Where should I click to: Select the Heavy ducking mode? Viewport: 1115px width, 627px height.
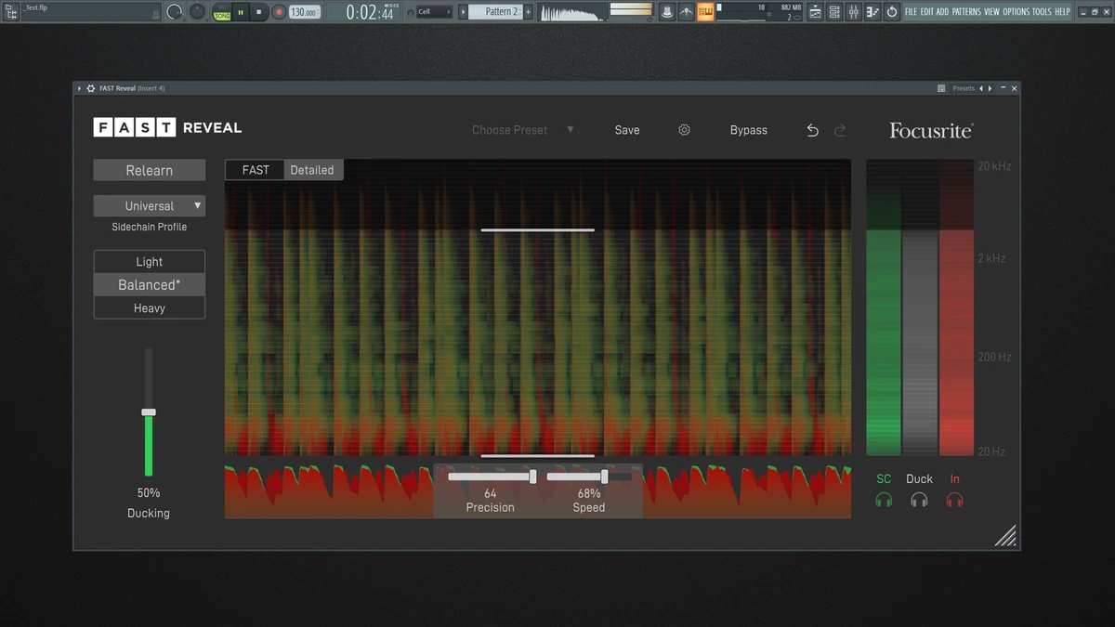[150, 308]
